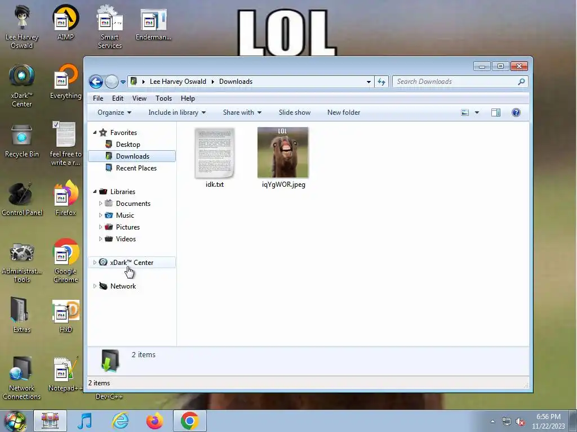
Task: Click the Chrome taskbar icon
Action: [x=189, y=421]
